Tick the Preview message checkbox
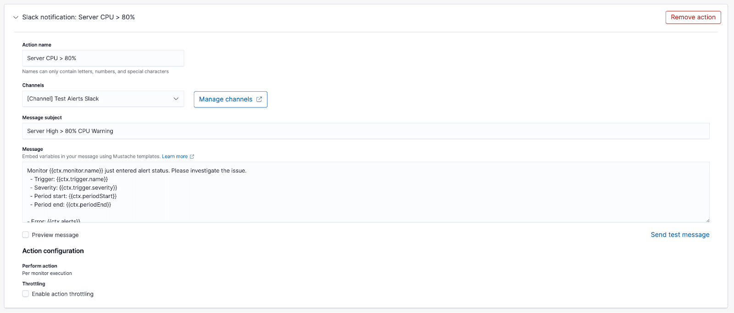 click(26, 235)
